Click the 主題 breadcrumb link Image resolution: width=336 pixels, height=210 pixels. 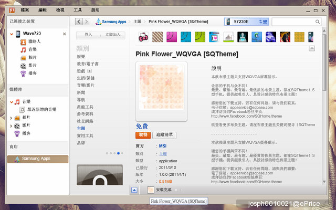click(x=138, y=22)
